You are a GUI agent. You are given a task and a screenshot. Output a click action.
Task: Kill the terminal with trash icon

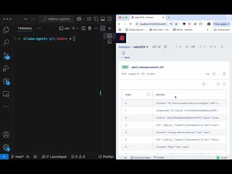click(x=89, y=29)
